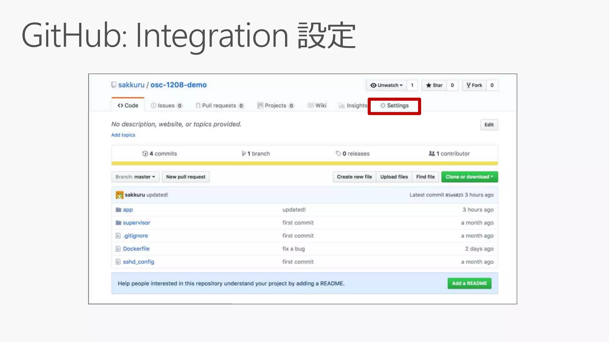The image size is (609, 342).
Task: Click sakkuru's avatar in the commit row
Action: (120, 195)
